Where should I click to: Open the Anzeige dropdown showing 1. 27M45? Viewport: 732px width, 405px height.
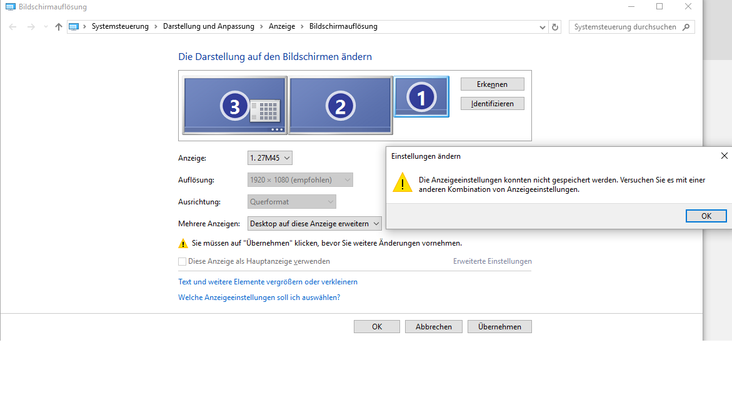click(x=270, y=157)
